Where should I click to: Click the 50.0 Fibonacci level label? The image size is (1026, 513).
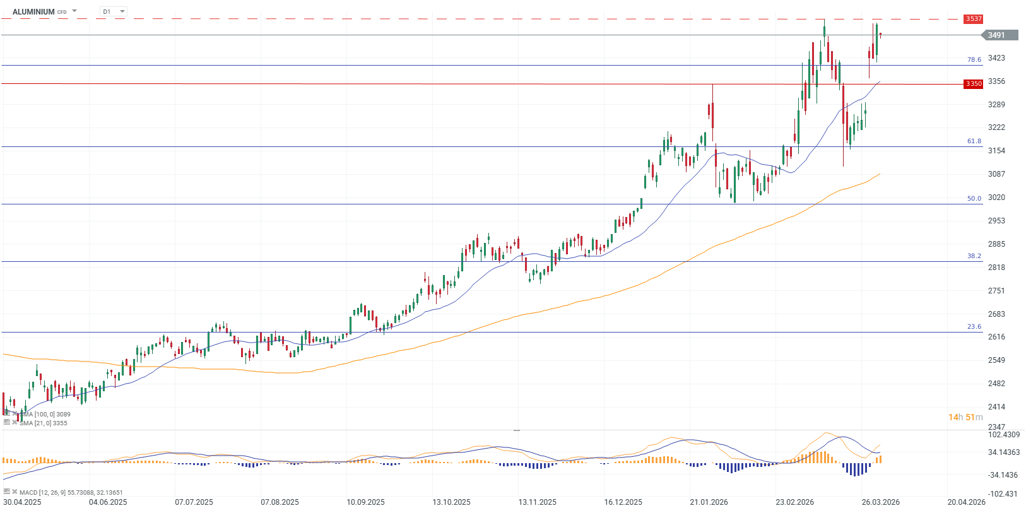coord(974,199)
